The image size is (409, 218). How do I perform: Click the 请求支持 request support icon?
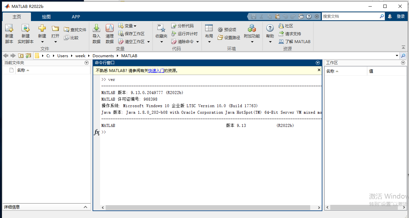click(x=281, y=34)
